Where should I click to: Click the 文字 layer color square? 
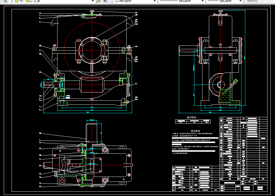31,1
